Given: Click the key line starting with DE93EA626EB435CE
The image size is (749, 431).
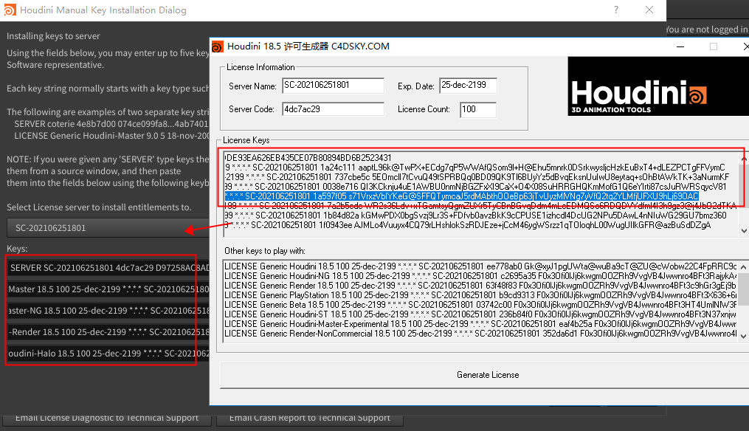Looking at the screenshot, I should click(x=308, y=158).
